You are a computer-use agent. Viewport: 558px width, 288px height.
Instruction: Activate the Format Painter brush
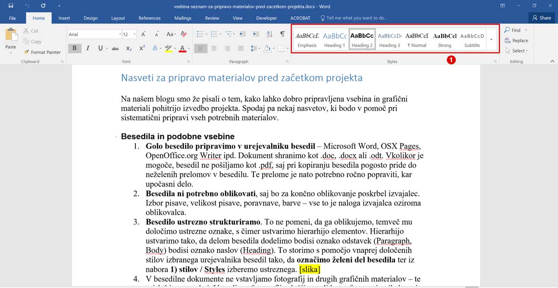pyautogui.click(x=42, y=52)
